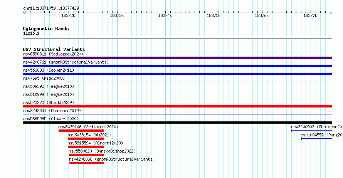Viewport: 343px width, 178px height.
Task: Select the red nsv5915594 variant bar
Action: tap(86, 147)
